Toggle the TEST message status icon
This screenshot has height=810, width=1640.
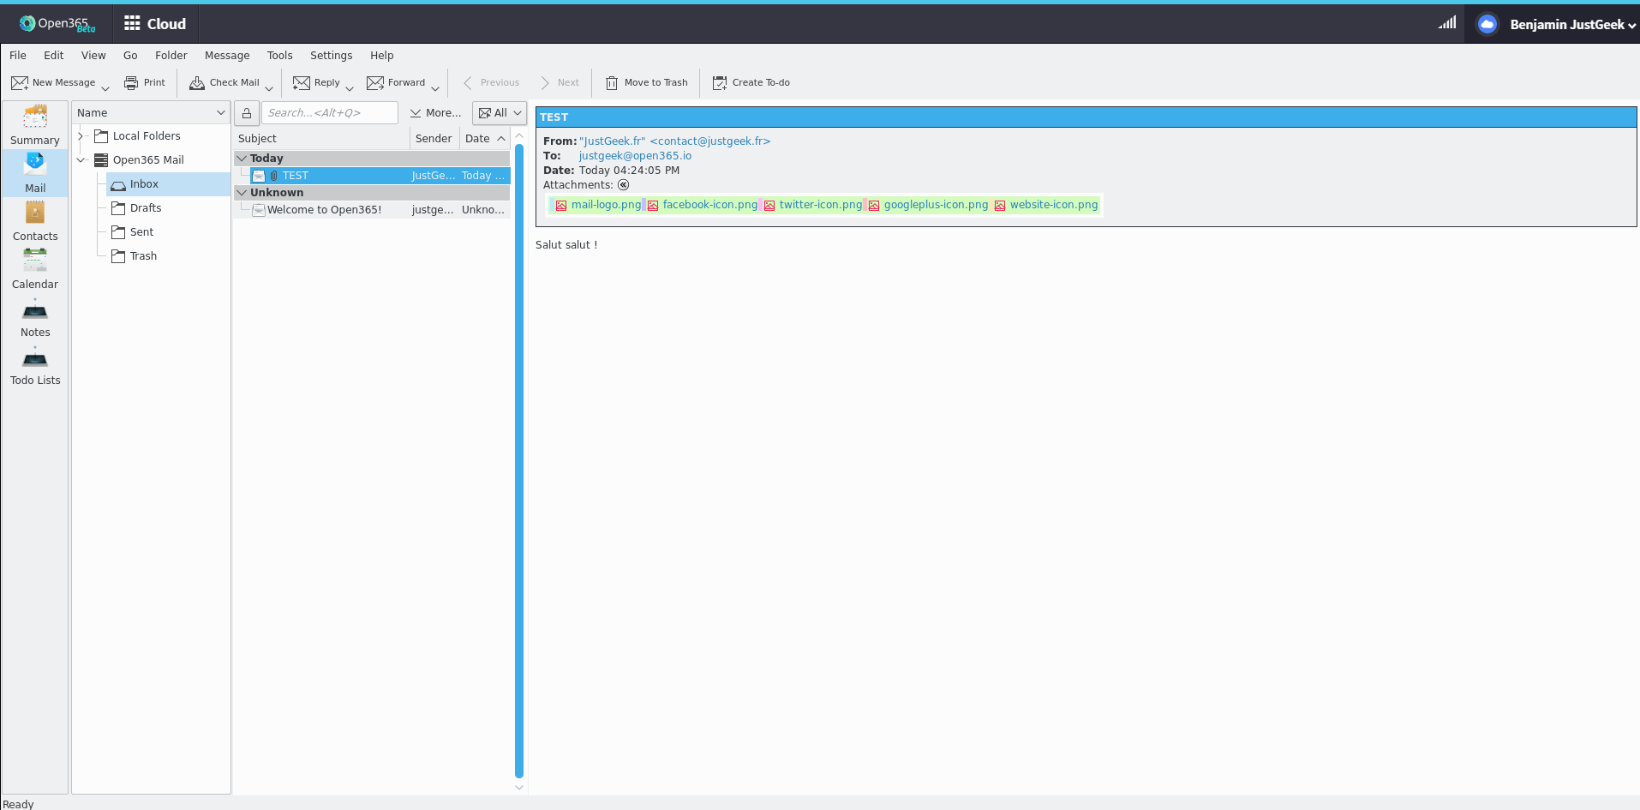pos(259,176)
